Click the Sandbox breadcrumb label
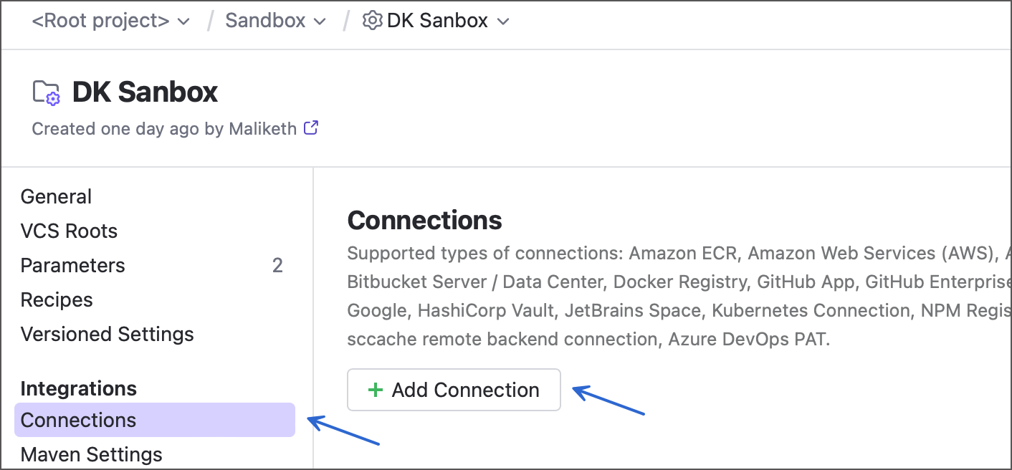The image size is (1012, 470). click(x=265, y=21)
